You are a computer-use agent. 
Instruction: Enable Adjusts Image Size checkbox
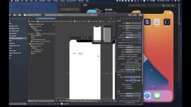pyautogui.click(x=126, y=56)
